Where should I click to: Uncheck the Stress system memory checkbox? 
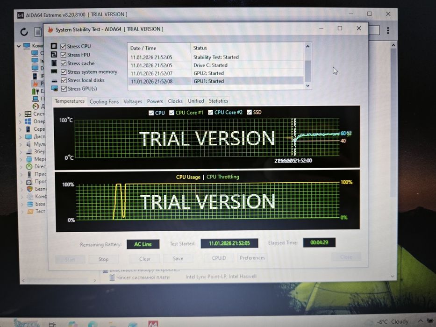pos(64,72)
